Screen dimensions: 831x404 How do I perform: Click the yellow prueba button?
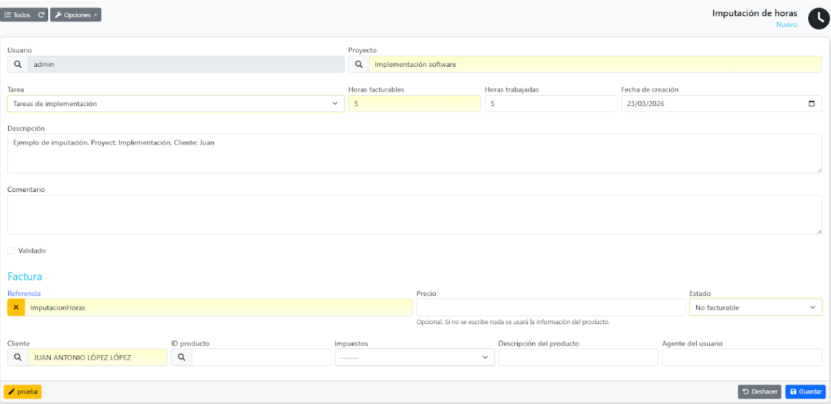23,392
